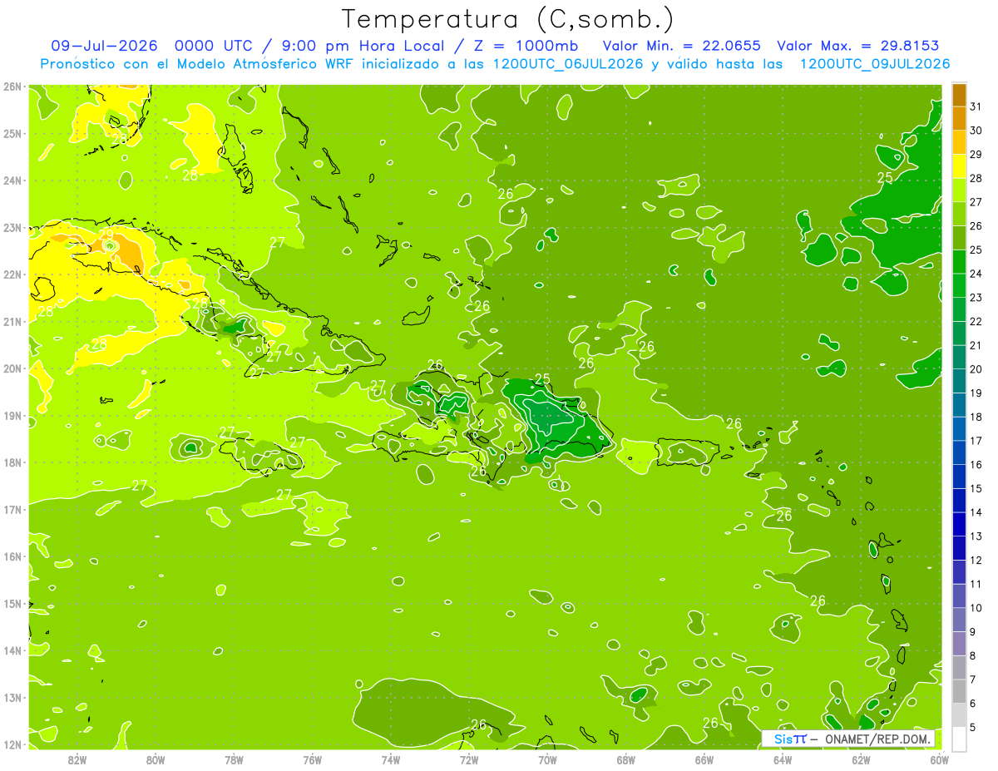Click the colorbar label 20
This screenshot has height=771, width=998.
(x=976, y=369)
